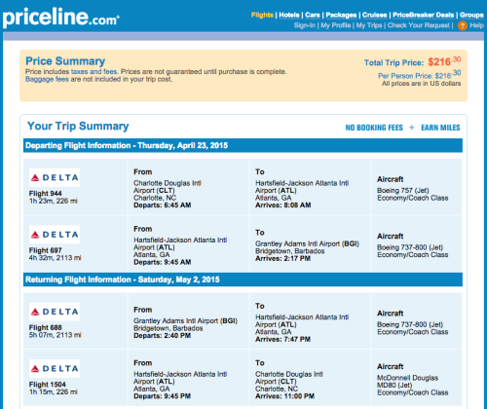The height and width of the screenshot is (409, 487).
Task: Click the EARN MILES text
Action: click(440, 128)
